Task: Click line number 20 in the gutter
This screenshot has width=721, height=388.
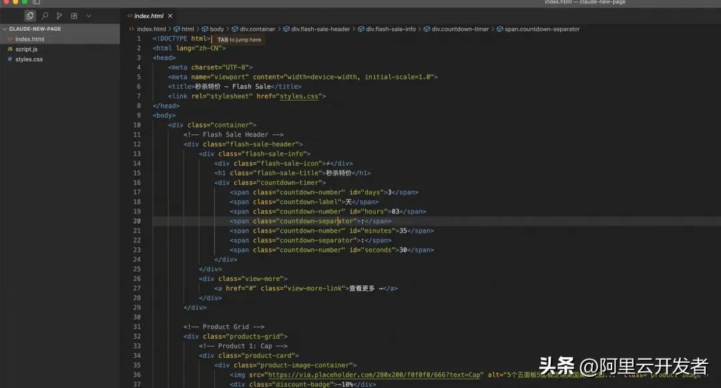Action: pos(137,221)
